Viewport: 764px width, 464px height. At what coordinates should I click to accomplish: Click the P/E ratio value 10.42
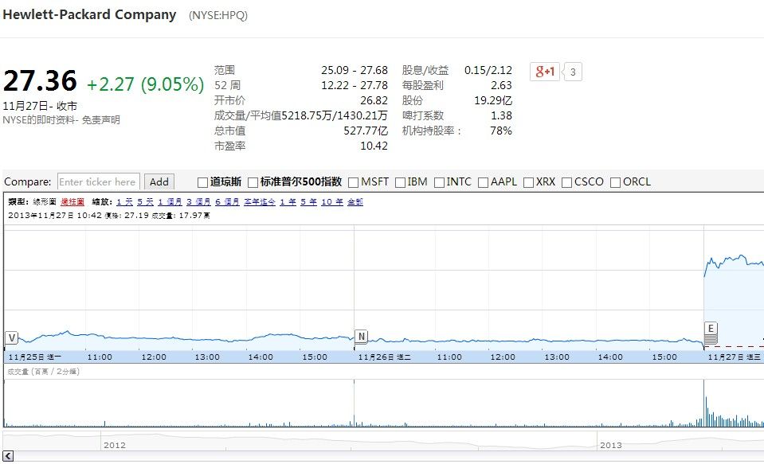(374, 146)
